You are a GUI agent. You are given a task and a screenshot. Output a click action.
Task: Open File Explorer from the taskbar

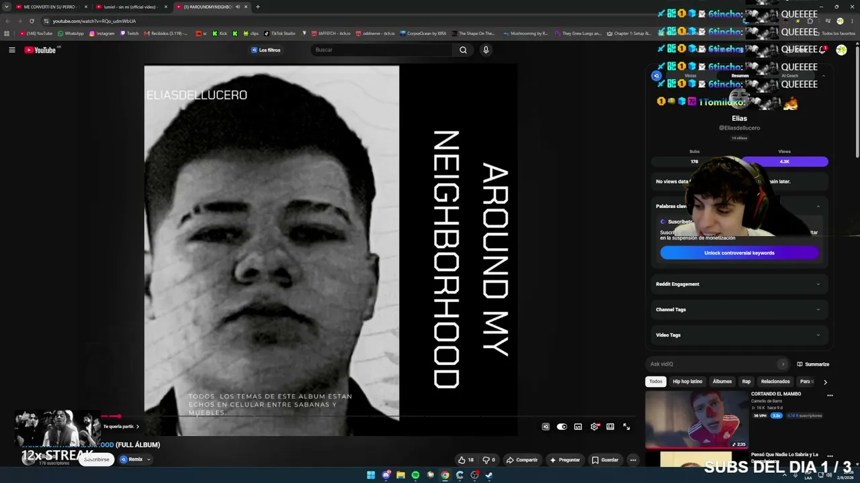400,475
